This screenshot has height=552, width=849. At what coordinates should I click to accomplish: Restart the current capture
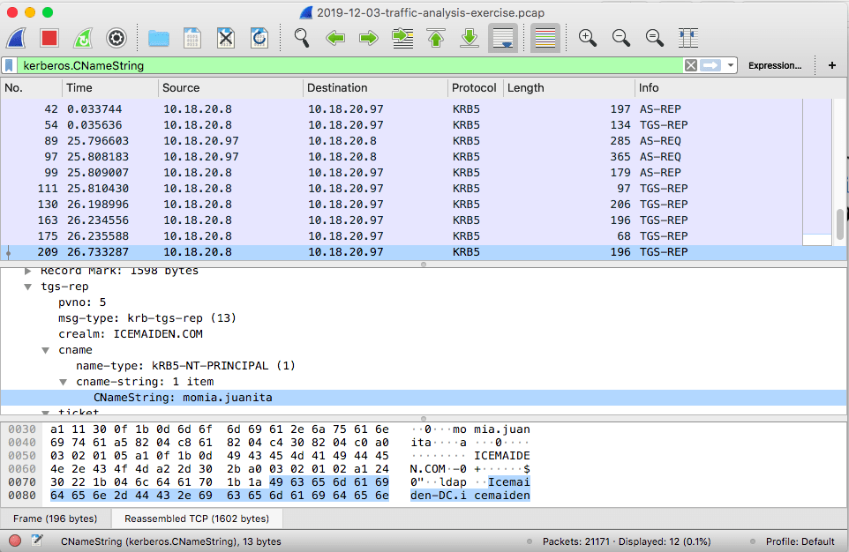[x=83, y=39]
